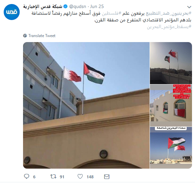Click the retweet count 91
Viewport: 195px width, 183px height.
coord(62,177)
